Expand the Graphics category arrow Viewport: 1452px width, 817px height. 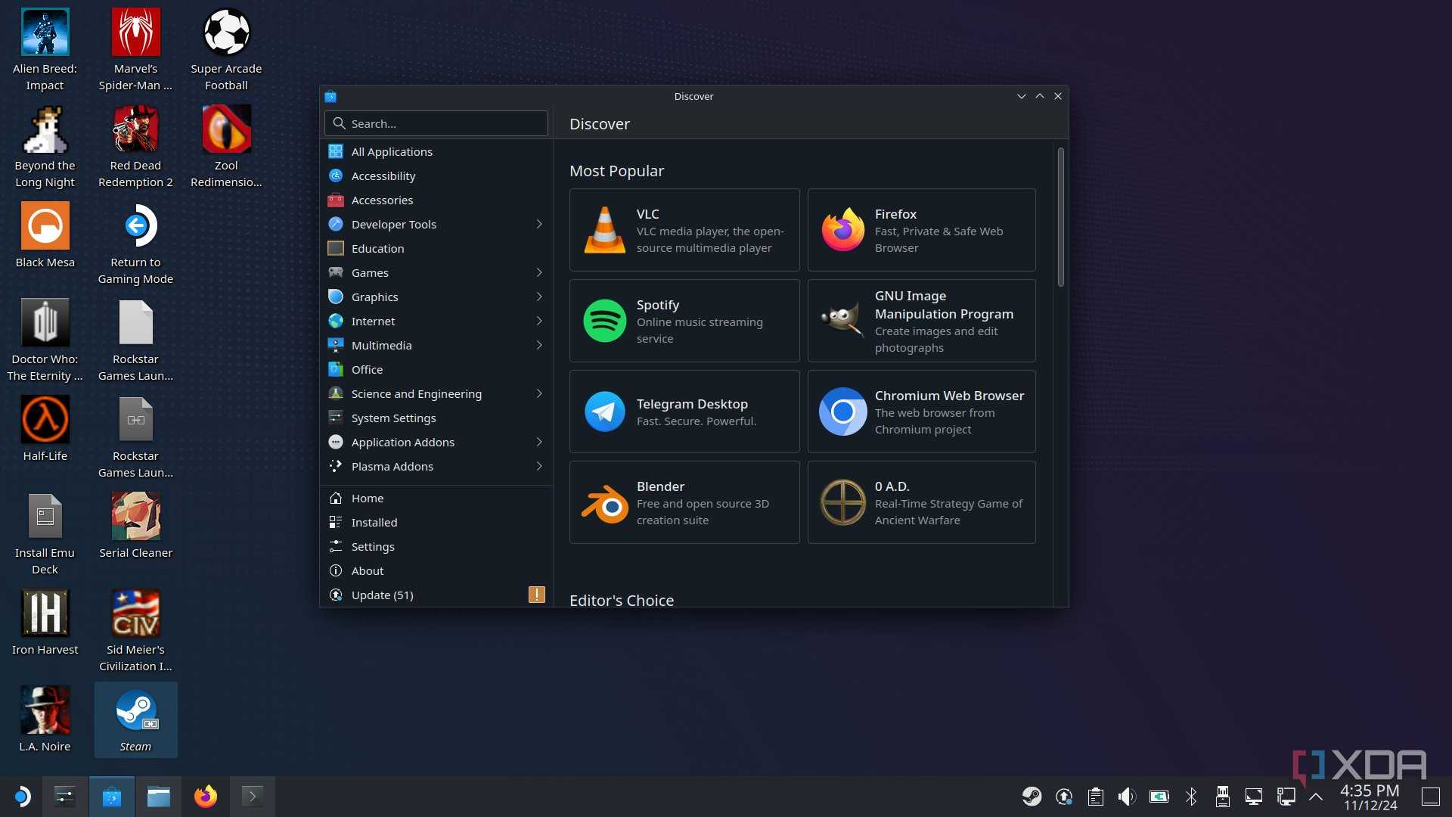pos(539,297)
